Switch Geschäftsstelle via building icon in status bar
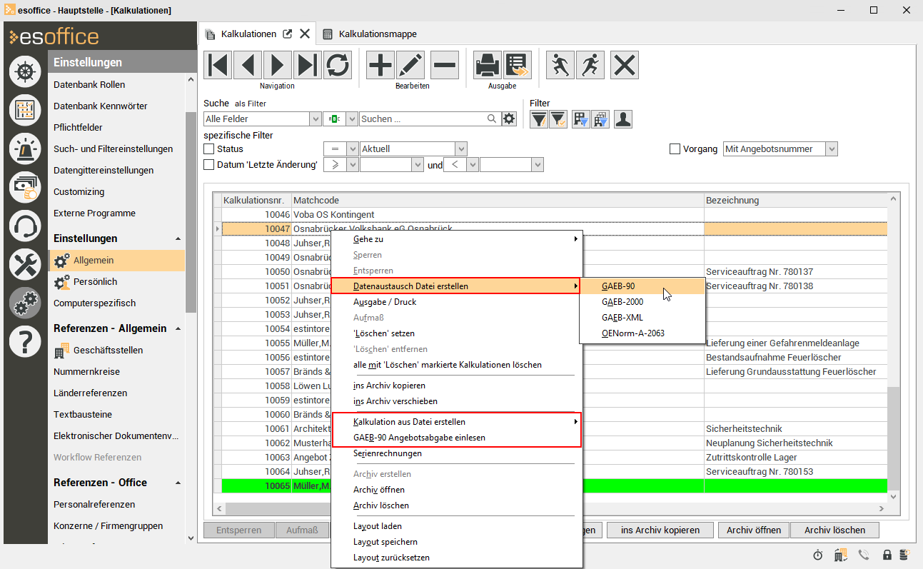The image size is (923, 569). (841, 555)
